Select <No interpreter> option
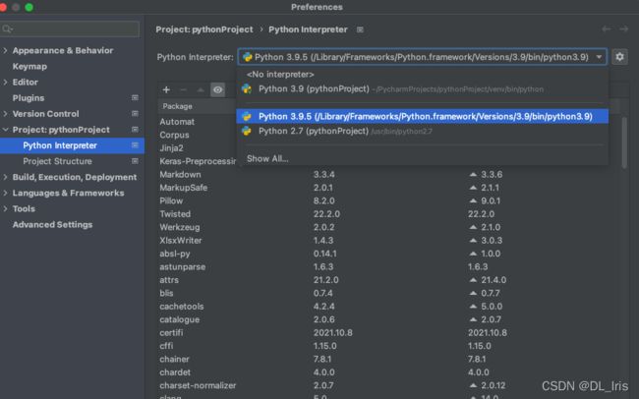 click(x=422, y=74)
